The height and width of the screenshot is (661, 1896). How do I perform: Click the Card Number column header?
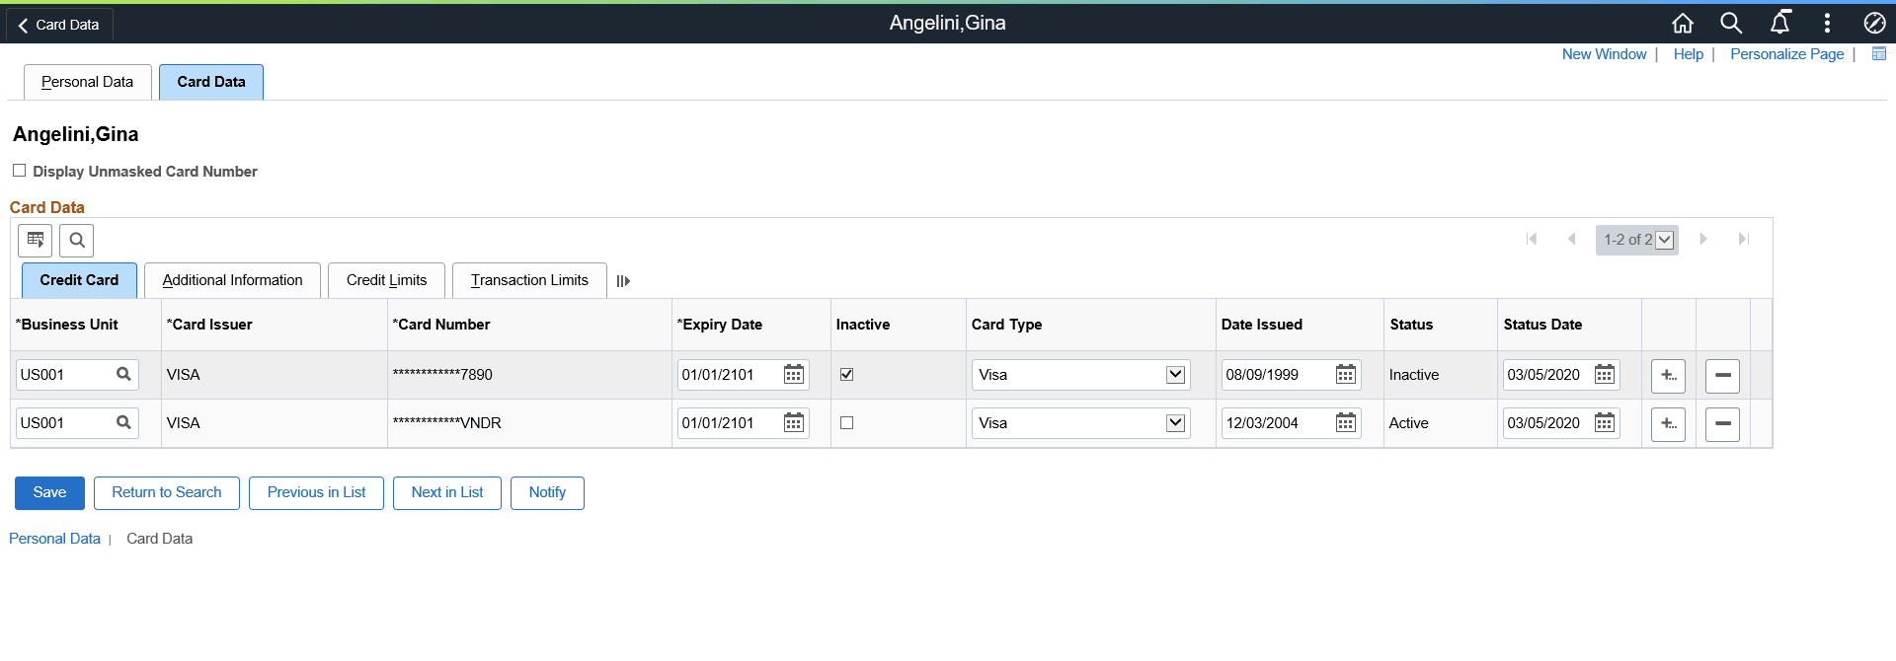click(x=441, y=325)
